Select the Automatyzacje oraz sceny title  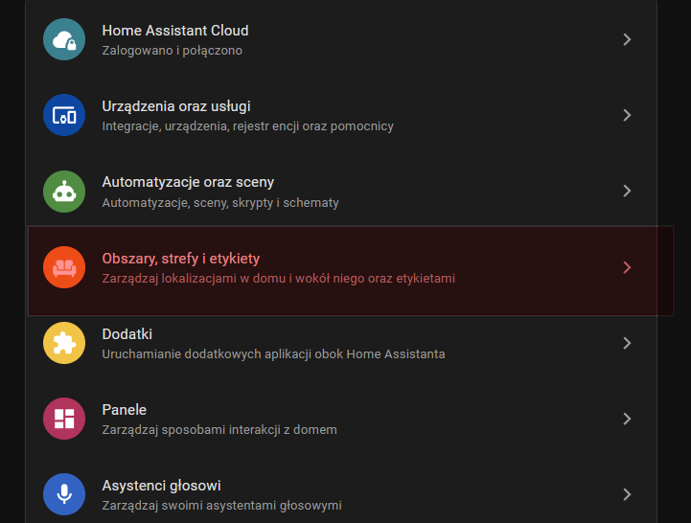(188, 182)
